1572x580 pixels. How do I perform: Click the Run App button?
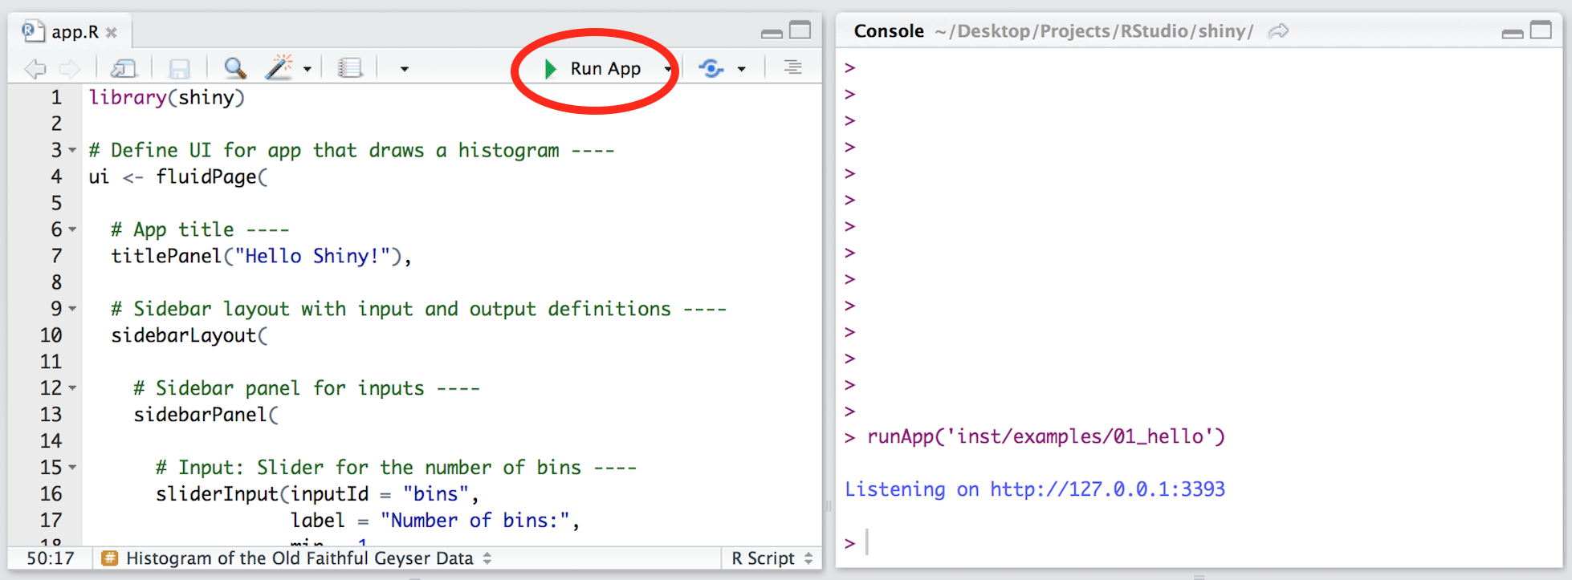tap(593, 69)
